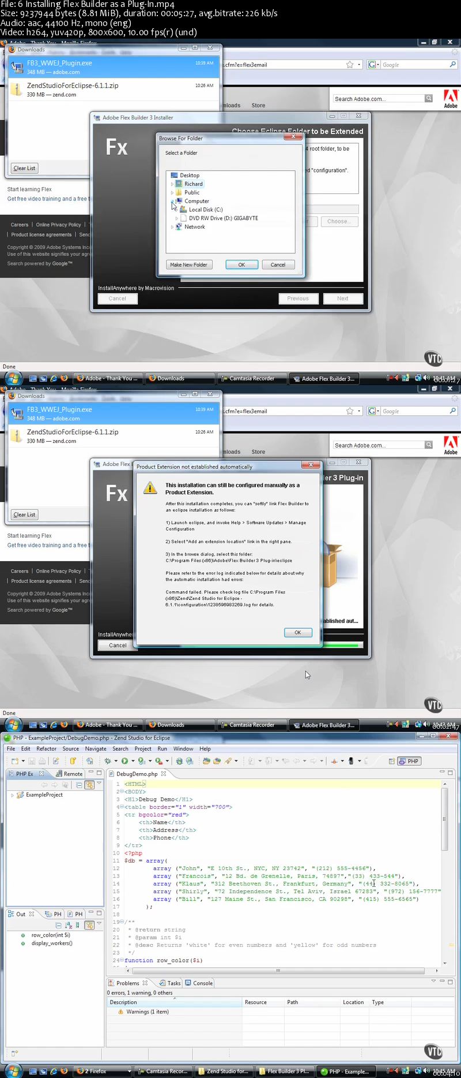
Task: Click OK in Product Extension not established dialog
Action: coord(298,632)
